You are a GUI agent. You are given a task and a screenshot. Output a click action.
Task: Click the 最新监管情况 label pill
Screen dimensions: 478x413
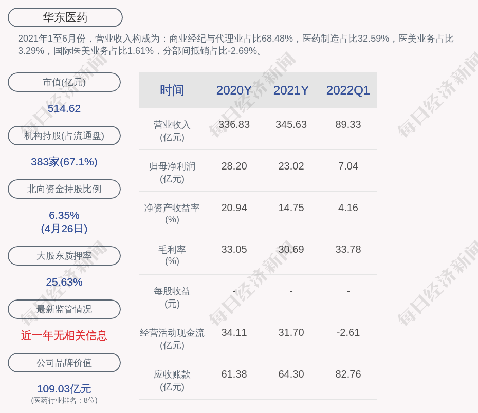click(x=64, y=309)
